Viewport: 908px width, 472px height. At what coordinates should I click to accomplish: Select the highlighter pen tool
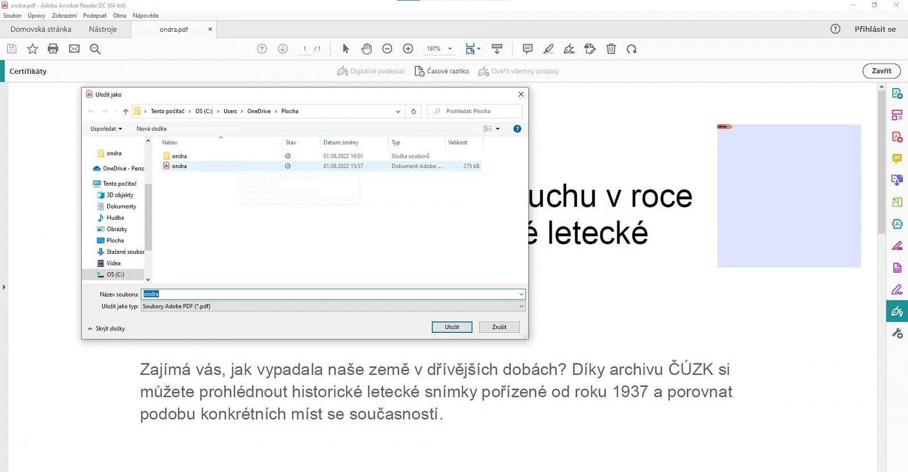[548, 49]
